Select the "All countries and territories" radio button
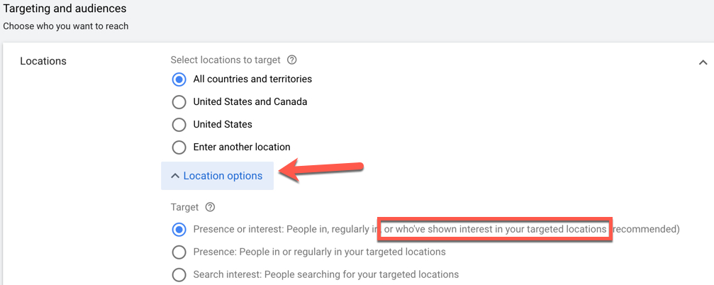Viewport: 714px width, 285px height. point(179,79)
